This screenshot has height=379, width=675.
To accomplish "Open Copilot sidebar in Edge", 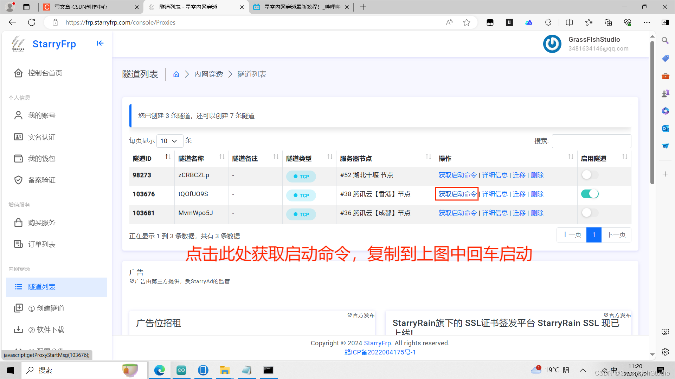I will click(665, 22).
